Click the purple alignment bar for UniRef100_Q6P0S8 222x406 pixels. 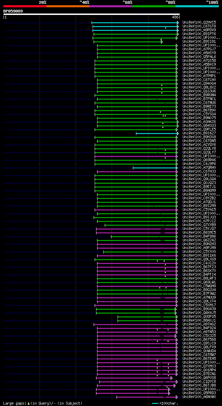(134, 378)
